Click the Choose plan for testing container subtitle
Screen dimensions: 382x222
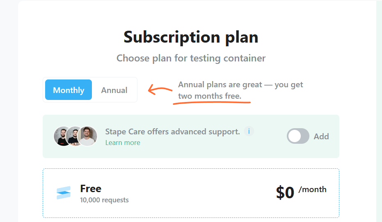tap(191, 58)
